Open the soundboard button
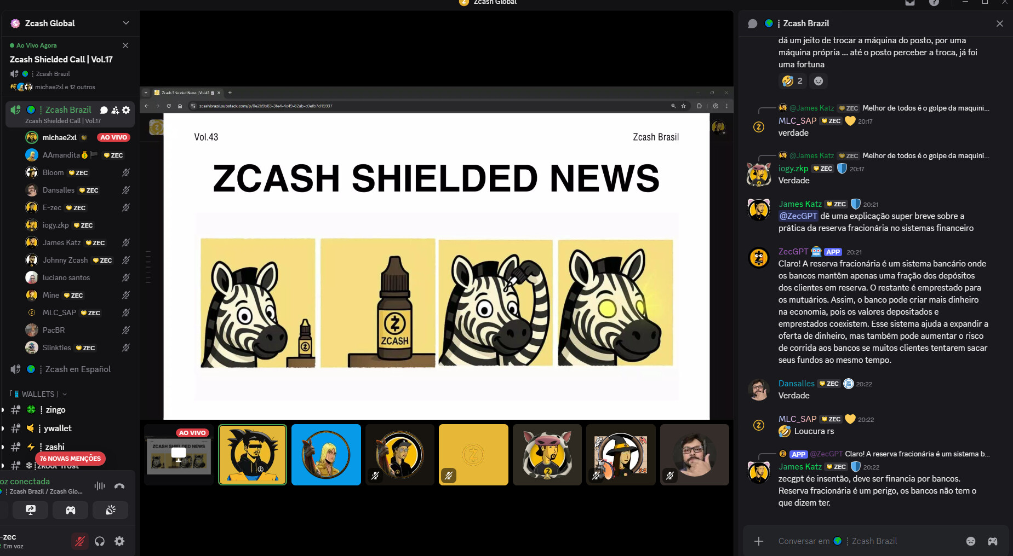The image size is (1013, 556). click(x=111, y=510)
